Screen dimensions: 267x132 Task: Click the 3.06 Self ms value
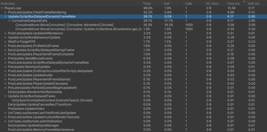[252, 25]
